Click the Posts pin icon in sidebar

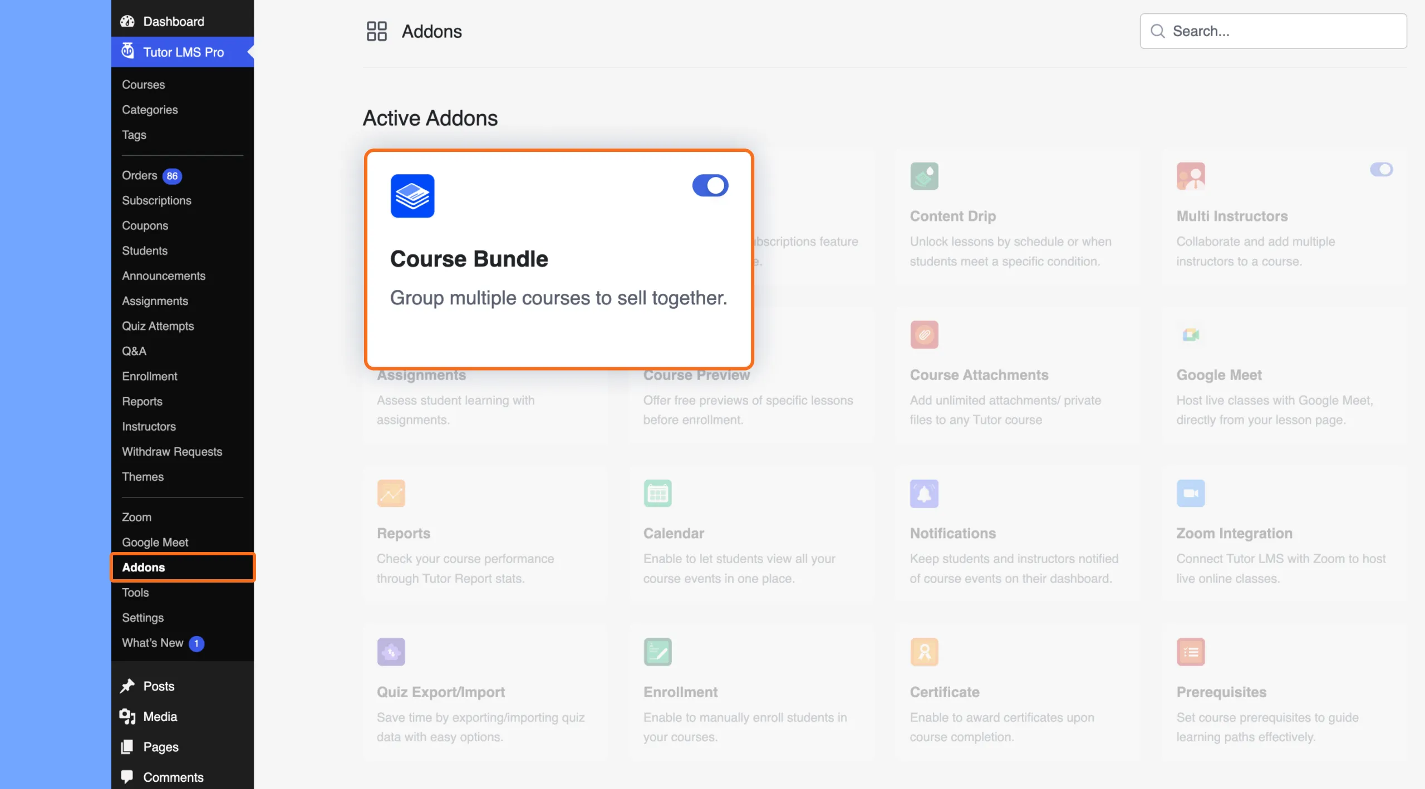coord(127,686)
